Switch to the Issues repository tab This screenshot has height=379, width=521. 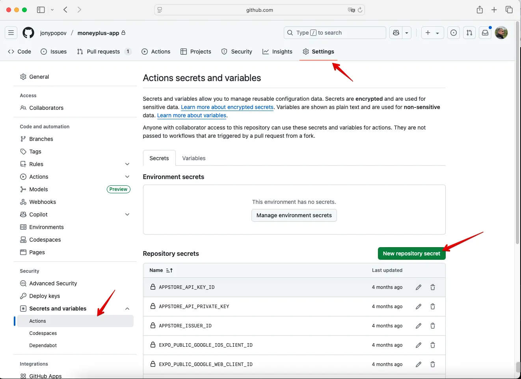pos(54,52)
